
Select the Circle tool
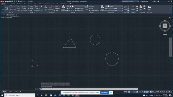pyautogui.click(x=11, y=8)
